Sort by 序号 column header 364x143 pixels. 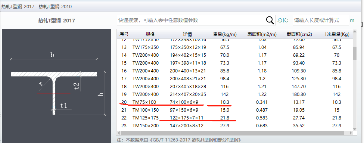tap(124, 34)
